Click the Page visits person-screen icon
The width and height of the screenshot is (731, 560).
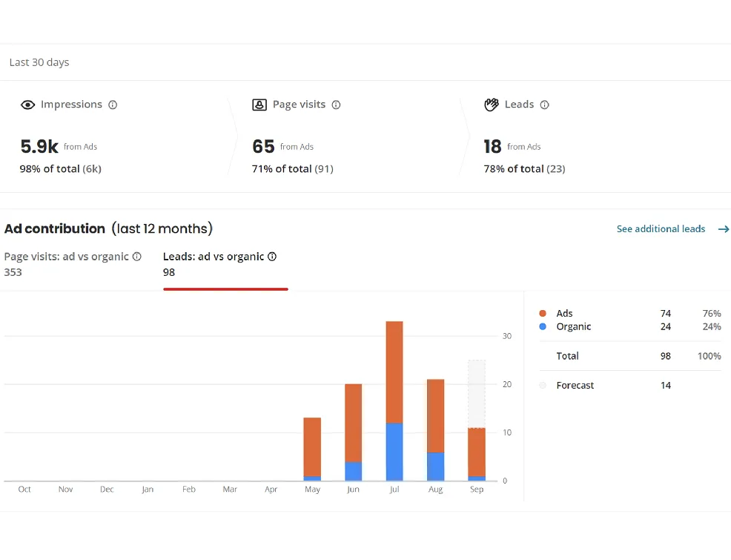click(259, 105)
